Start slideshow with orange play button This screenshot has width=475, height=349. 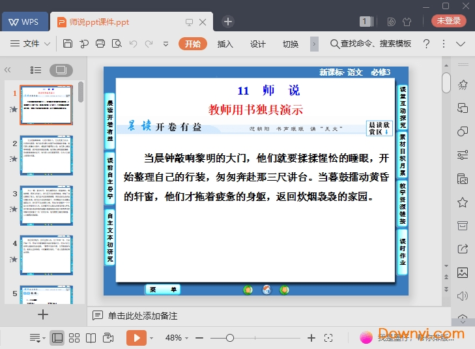[x=136, y=338]
